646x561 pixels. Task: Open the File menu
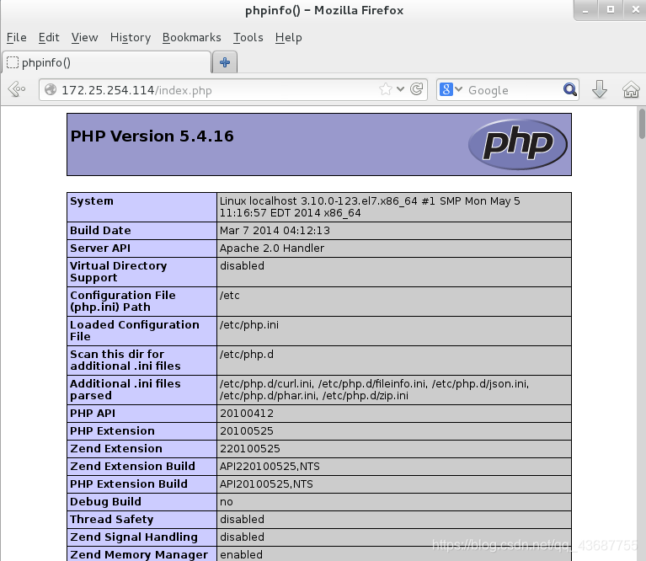pyautogui.click(x=17, y=37)
